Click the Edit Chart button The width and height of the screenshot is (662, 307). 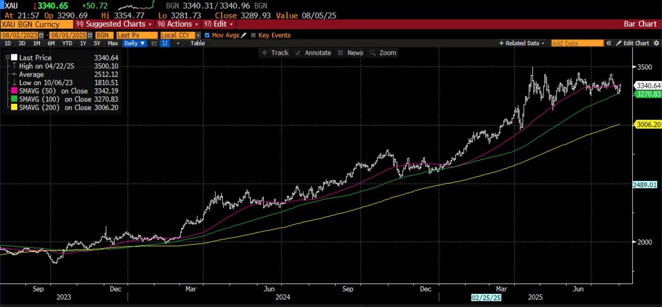632,43
